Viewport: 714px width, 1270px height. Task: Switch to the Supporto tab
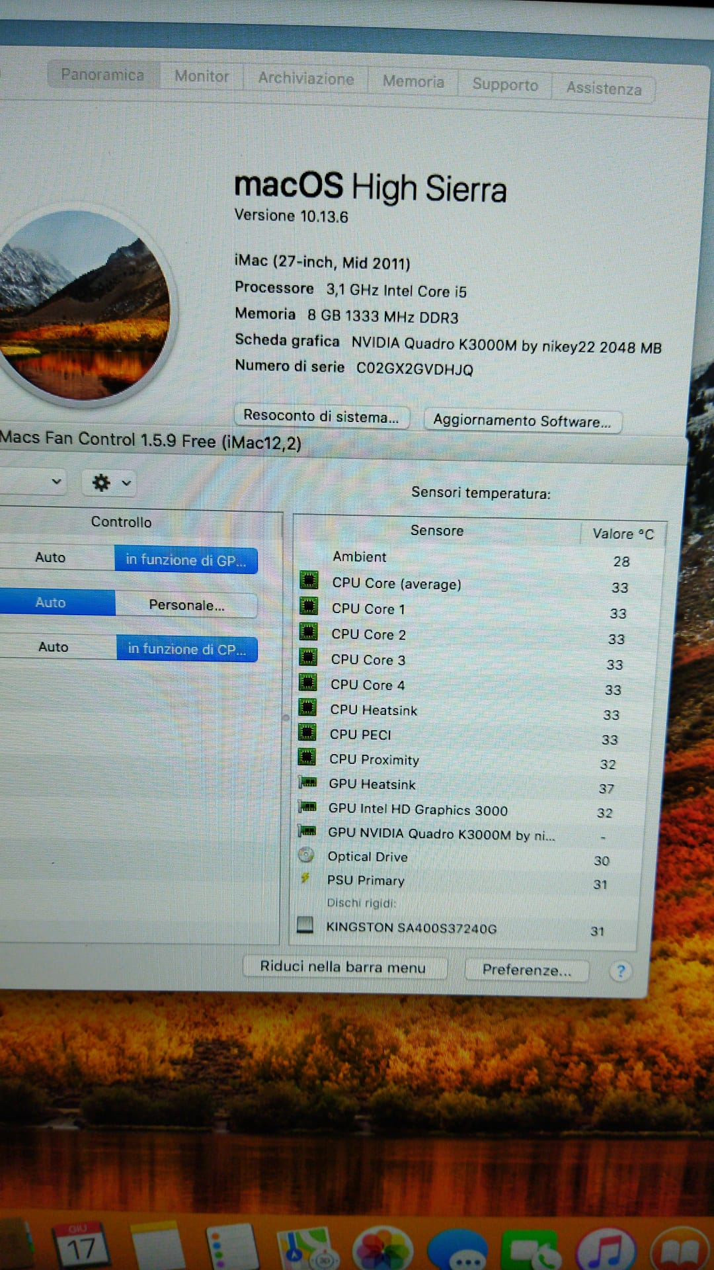pyautogui.click(x=505, y=85)
